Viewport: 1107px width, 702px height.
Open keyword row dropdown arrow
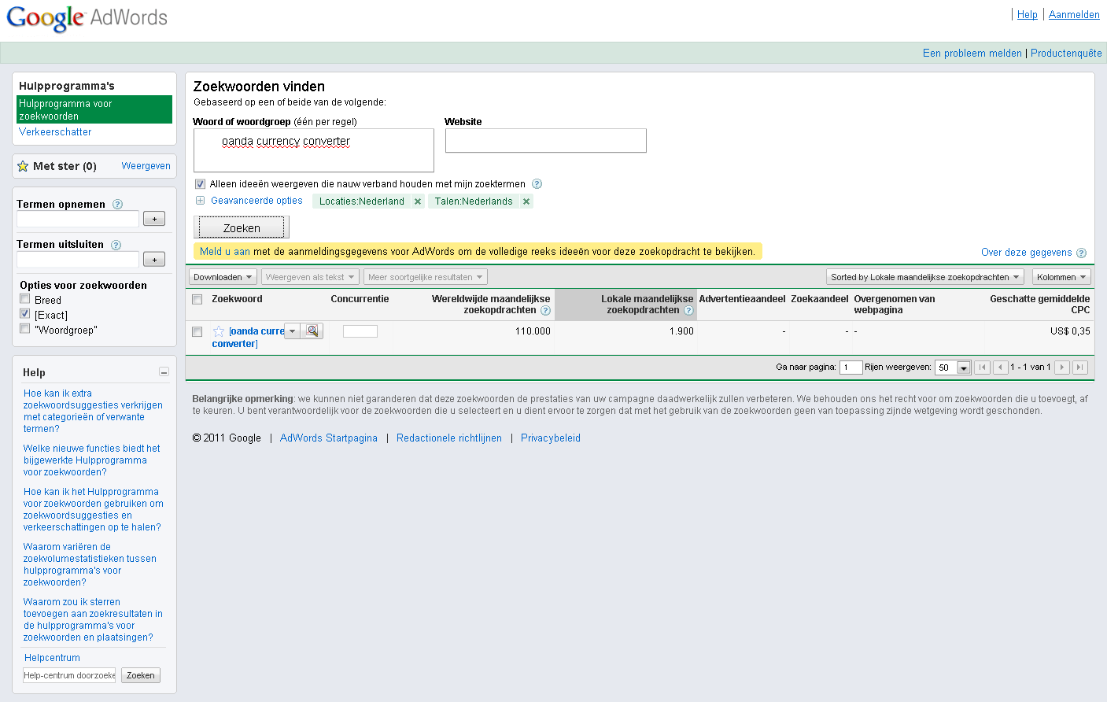click(x=292, y=331)
